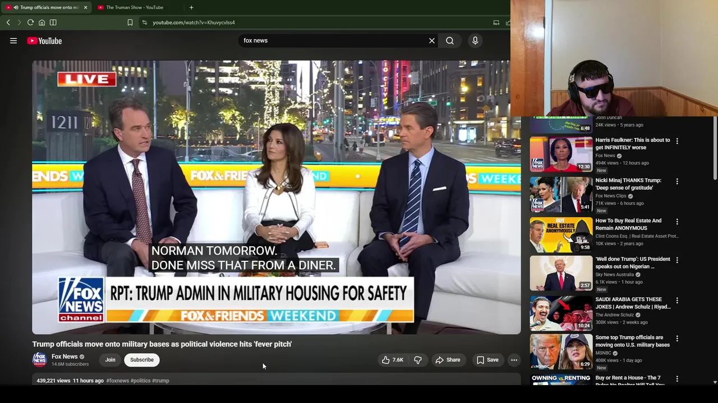718x403 pixels.
Task: Open options menu for Real Estate video
Action: (x=677, y=222)
